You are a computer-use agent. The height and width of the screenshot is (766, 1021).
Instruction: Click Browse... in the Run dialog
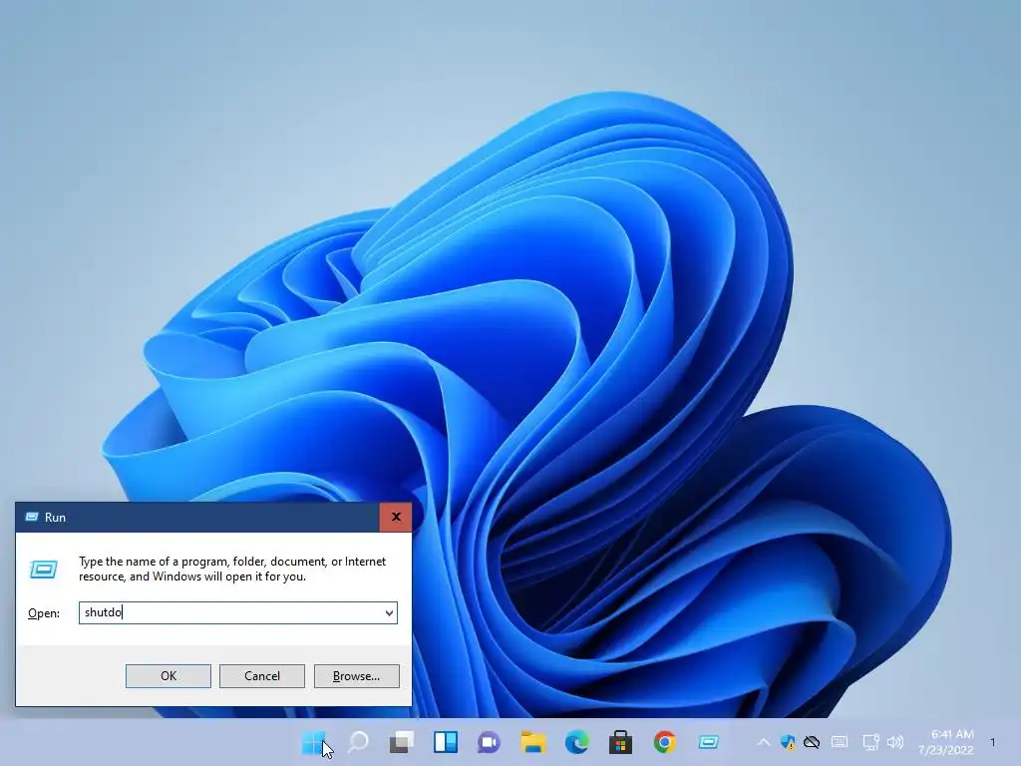coord(356,676)
